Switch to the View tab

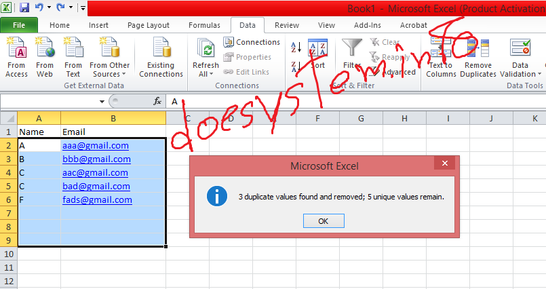(326, 25)
